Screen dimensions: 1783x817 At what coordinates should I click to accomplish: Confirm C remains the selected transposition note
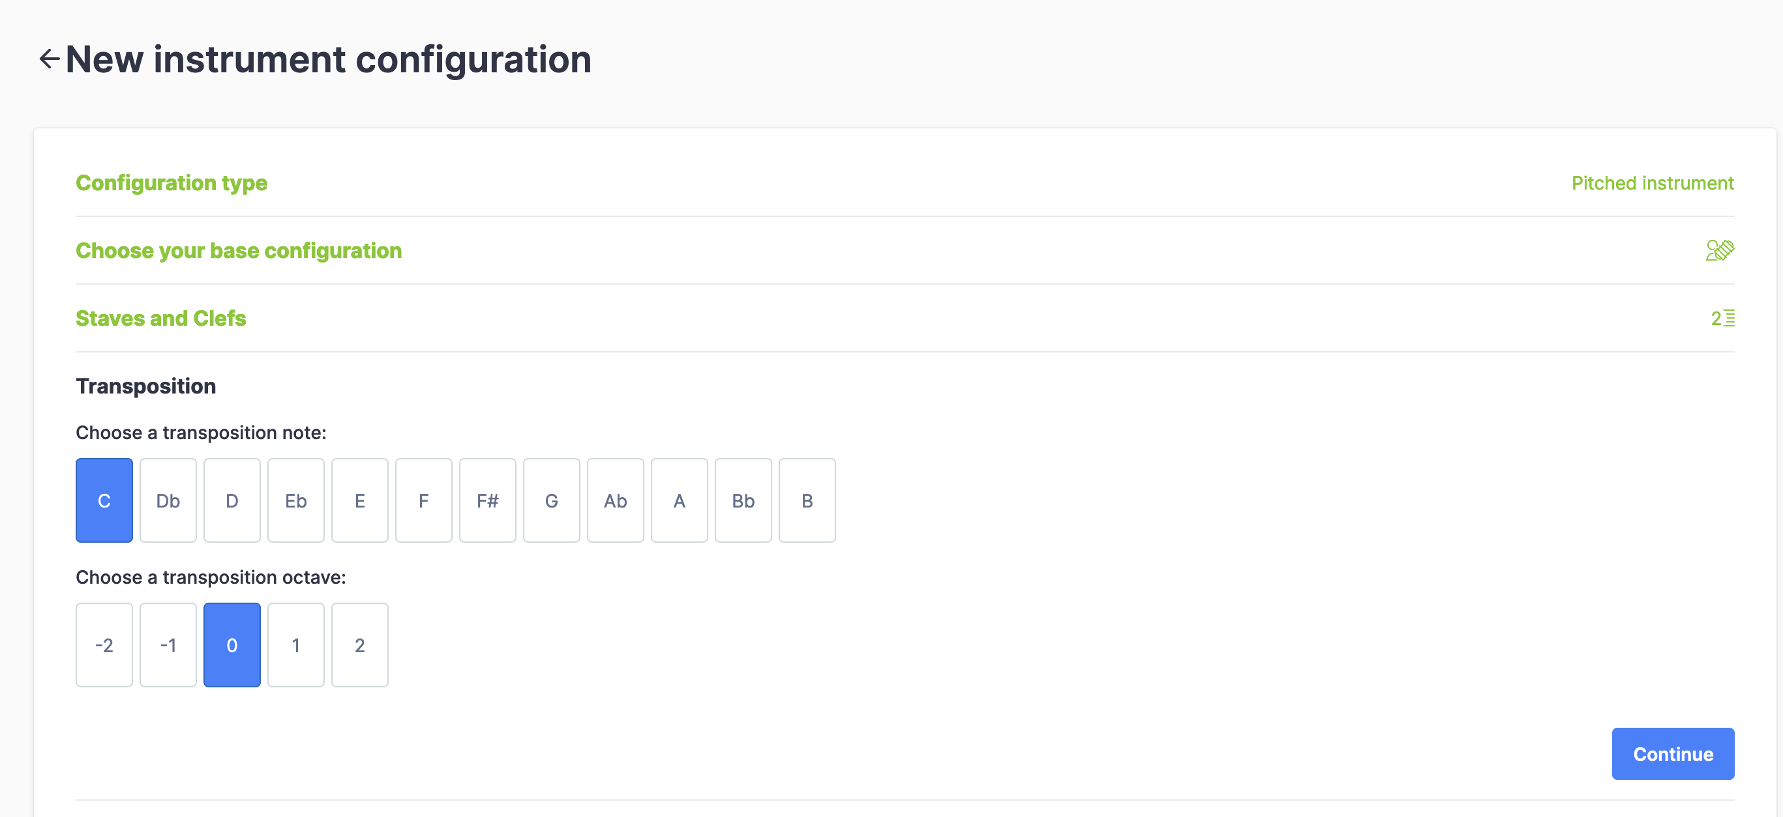click(104, 500)
